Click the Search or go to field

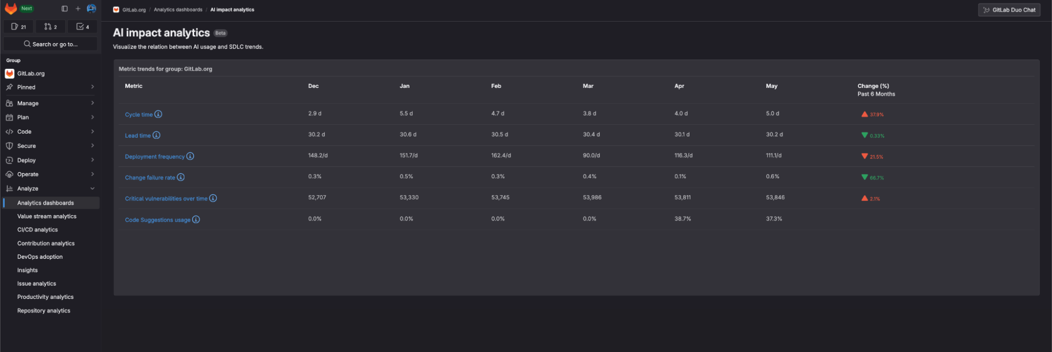(51, 44)
